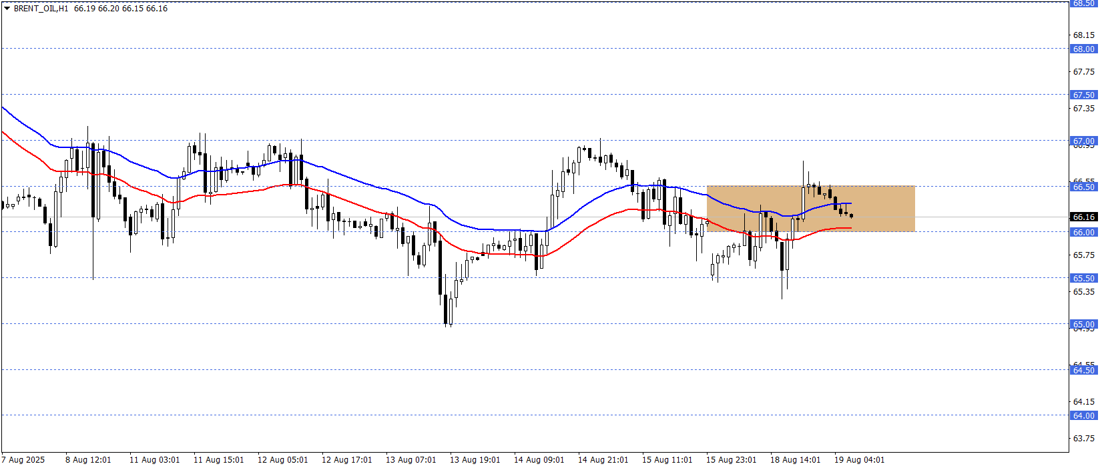Click the 7 Aug 2025 date label
This screenshot has width=1102, height=468.
point(23,460)
